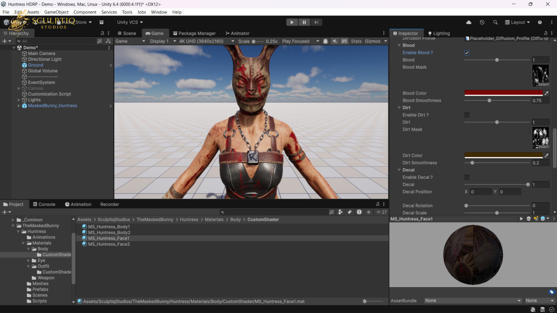Open Unity Cloud services icon
Viewport: 557px width, 313px height.
point(469,22)
